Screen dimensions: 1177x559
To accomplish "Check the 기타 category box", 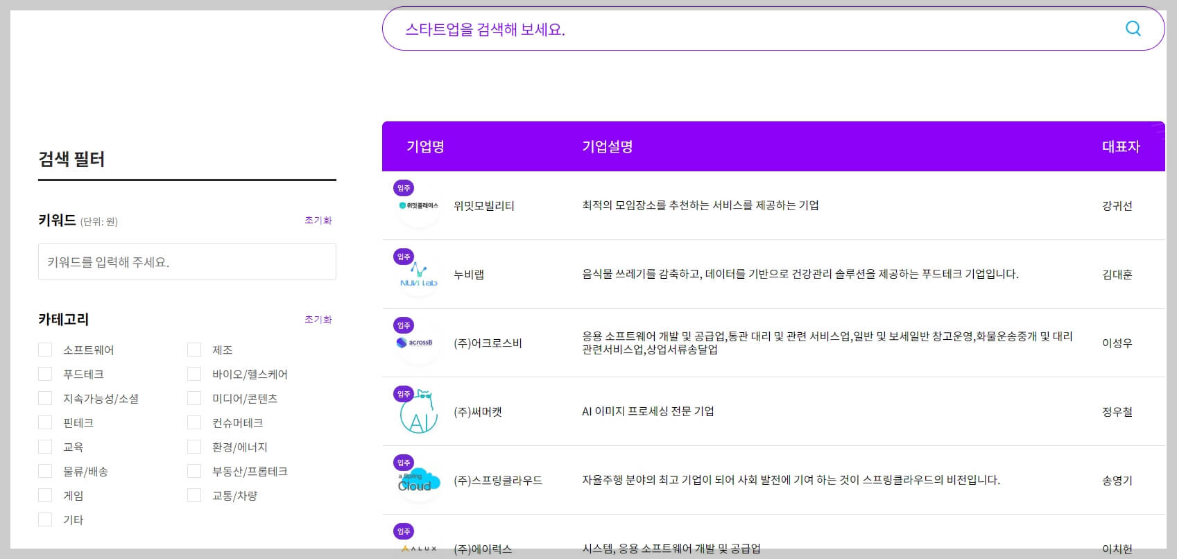I will [45, 519].
